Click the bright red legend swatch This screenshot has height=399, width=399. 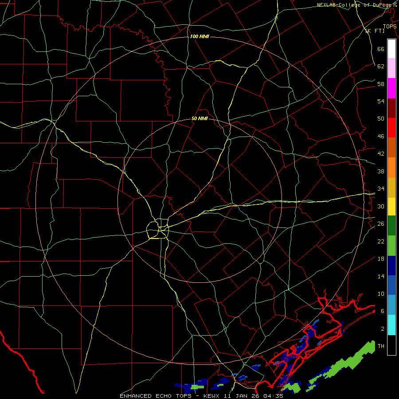tap(391, 128)
